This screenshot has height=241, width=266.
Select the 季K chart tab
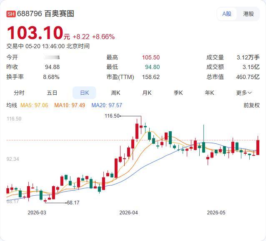pos(178,93)
